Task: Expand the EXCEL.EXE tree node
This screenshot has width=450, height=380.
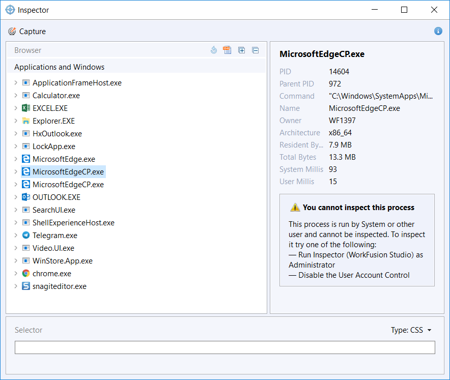Action: click(16, 108)
